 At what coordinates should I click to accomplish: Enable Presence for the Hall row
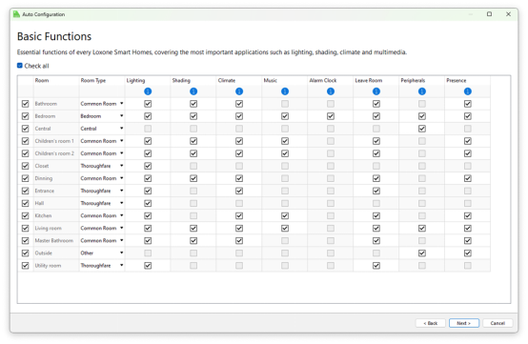click(468, 203)
